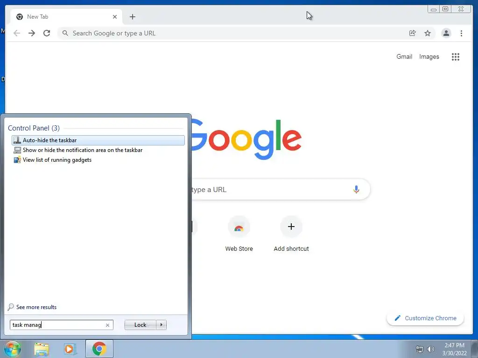Image resolution: width=478 pixels, height=358 pixels.
Task: Click the Google search box on page
Action: (x=281, y=189)
